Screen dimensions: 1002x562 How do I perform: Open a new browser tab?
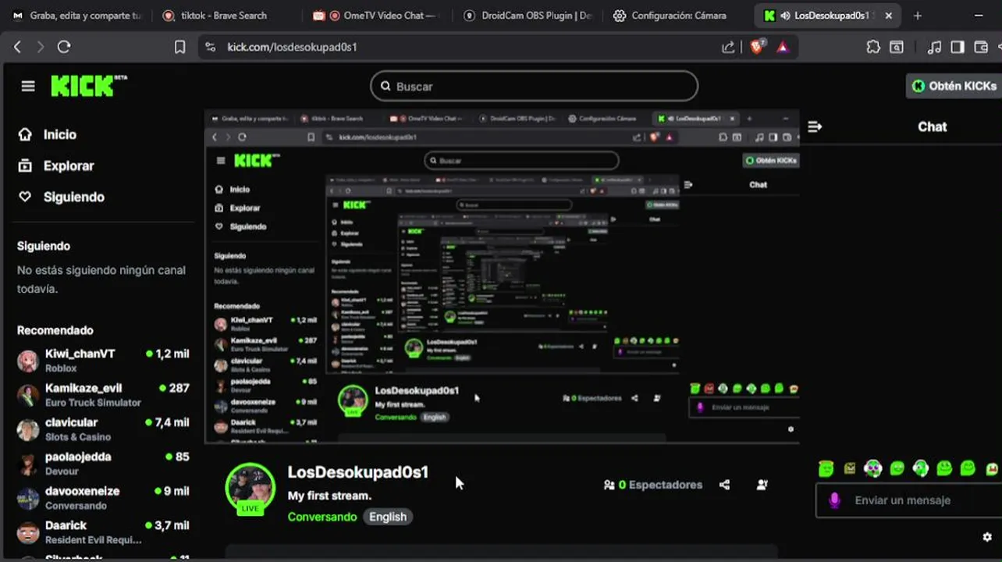[918, 15]
